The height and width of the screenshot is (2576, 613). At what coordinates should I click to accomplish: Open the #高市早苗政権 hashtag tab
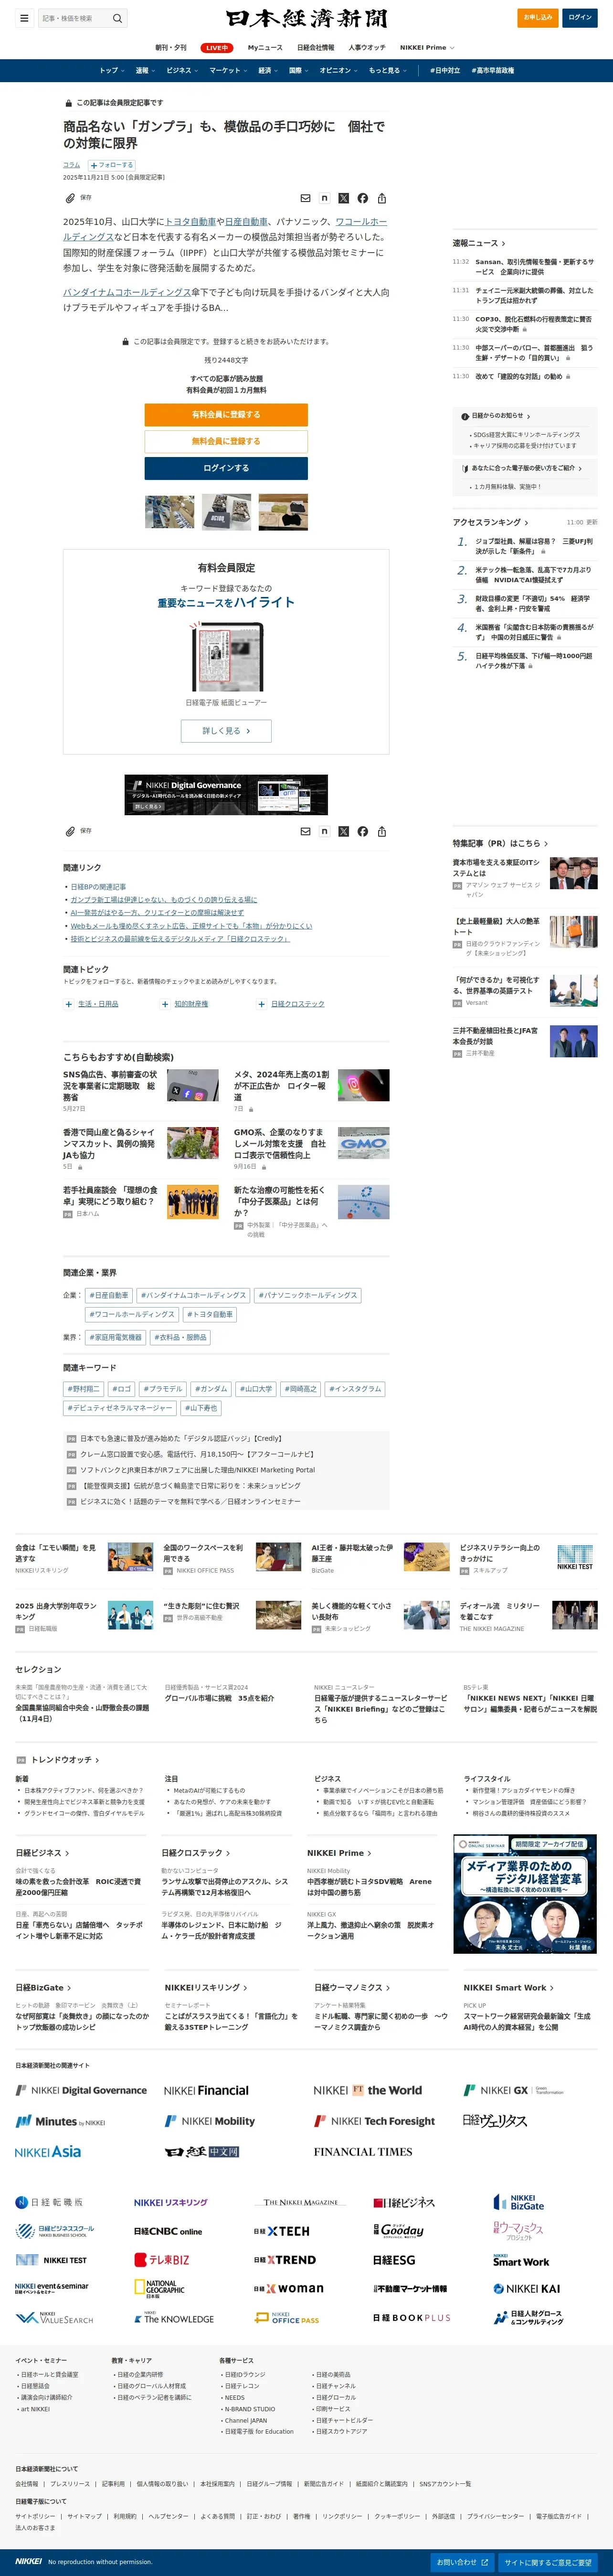pos(493,71)
